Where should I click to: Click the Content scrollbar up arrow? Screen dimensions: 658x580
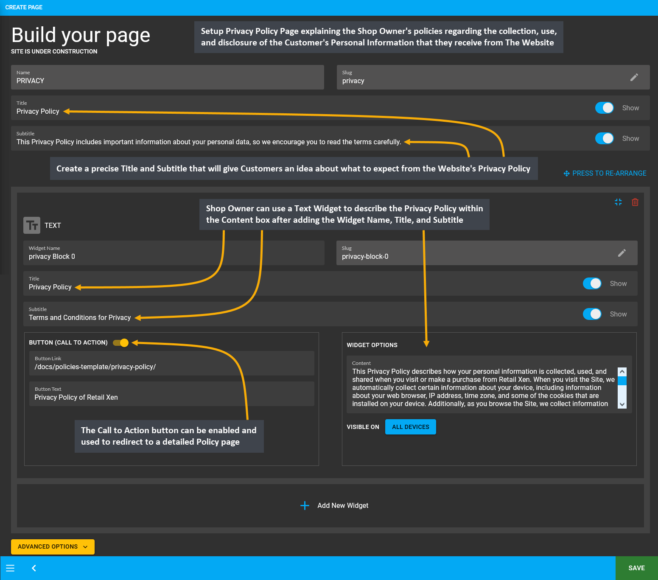(x=622, y=372)
